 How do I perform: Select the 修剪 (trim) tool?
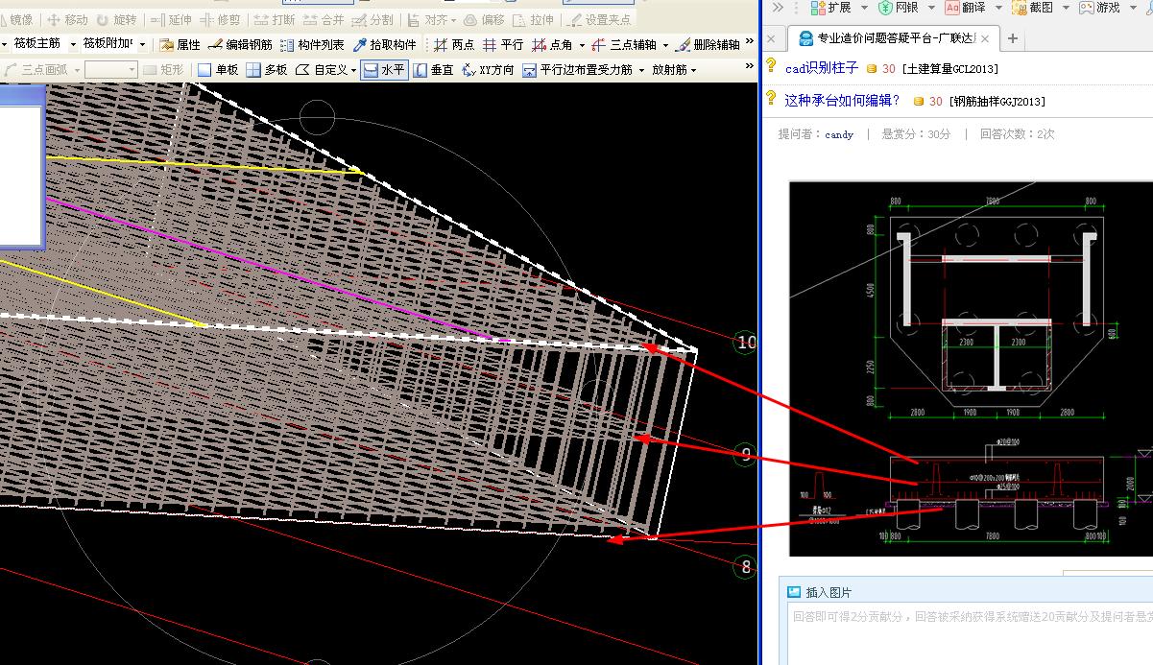[x=221, y=19]
